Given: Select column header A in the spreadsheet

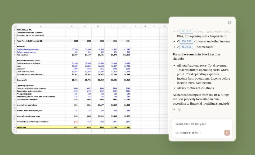Looking at the screenshot, I should pos(41,26).
